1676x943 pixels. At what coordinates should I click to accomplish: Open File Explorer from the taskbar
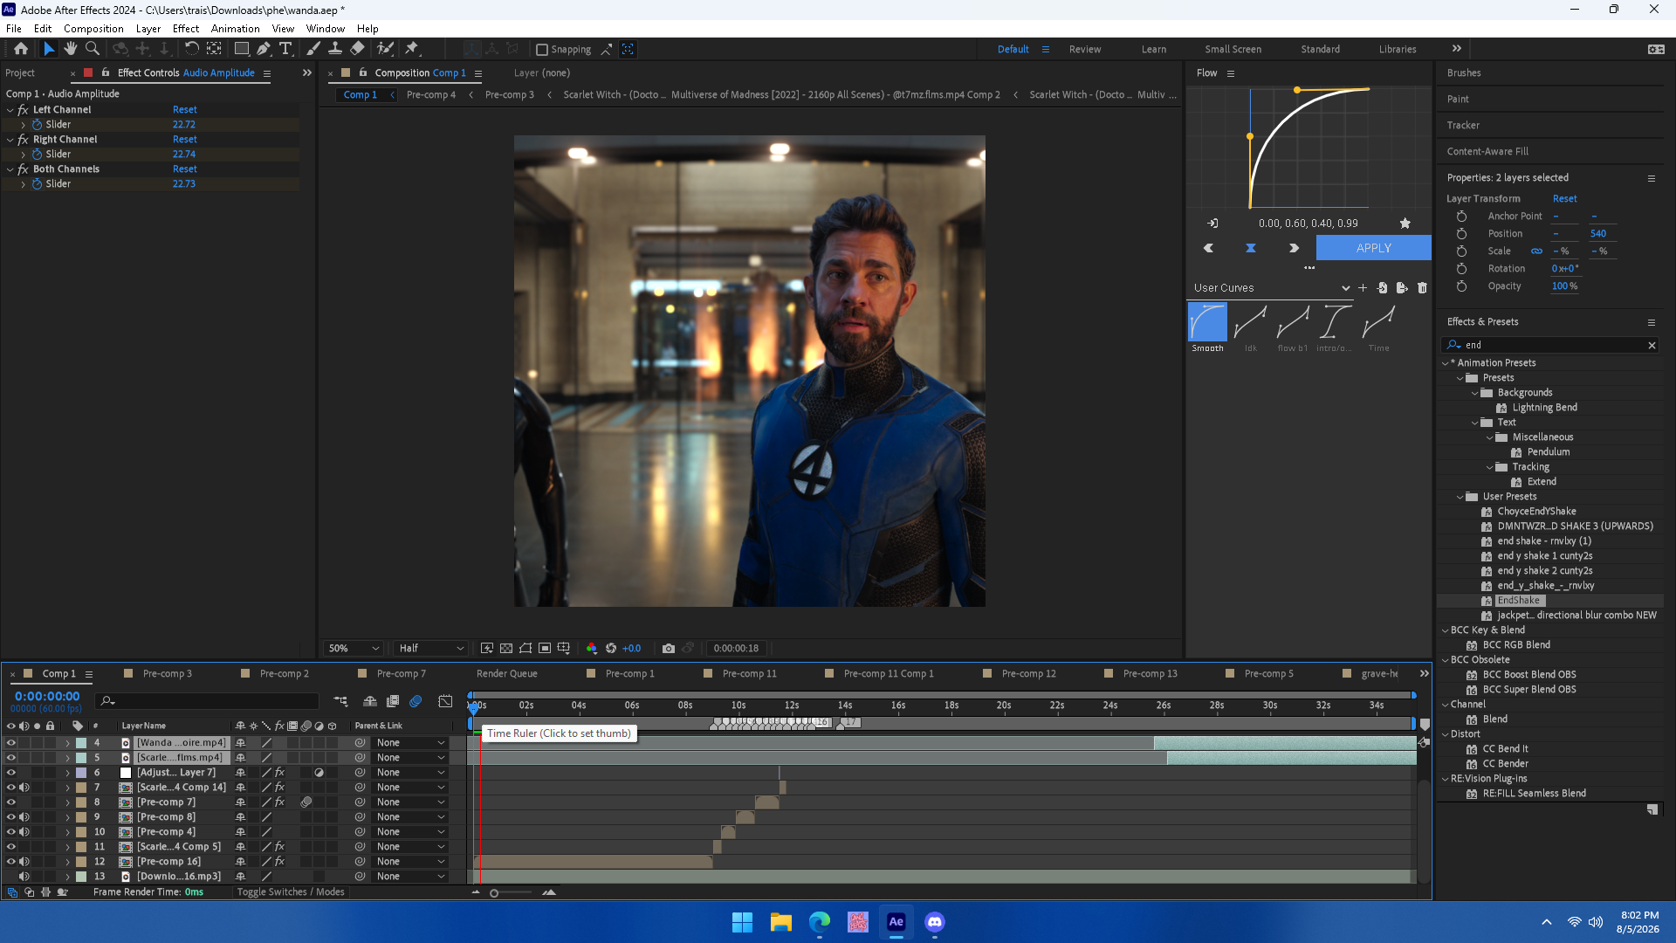tap(780, 922)
